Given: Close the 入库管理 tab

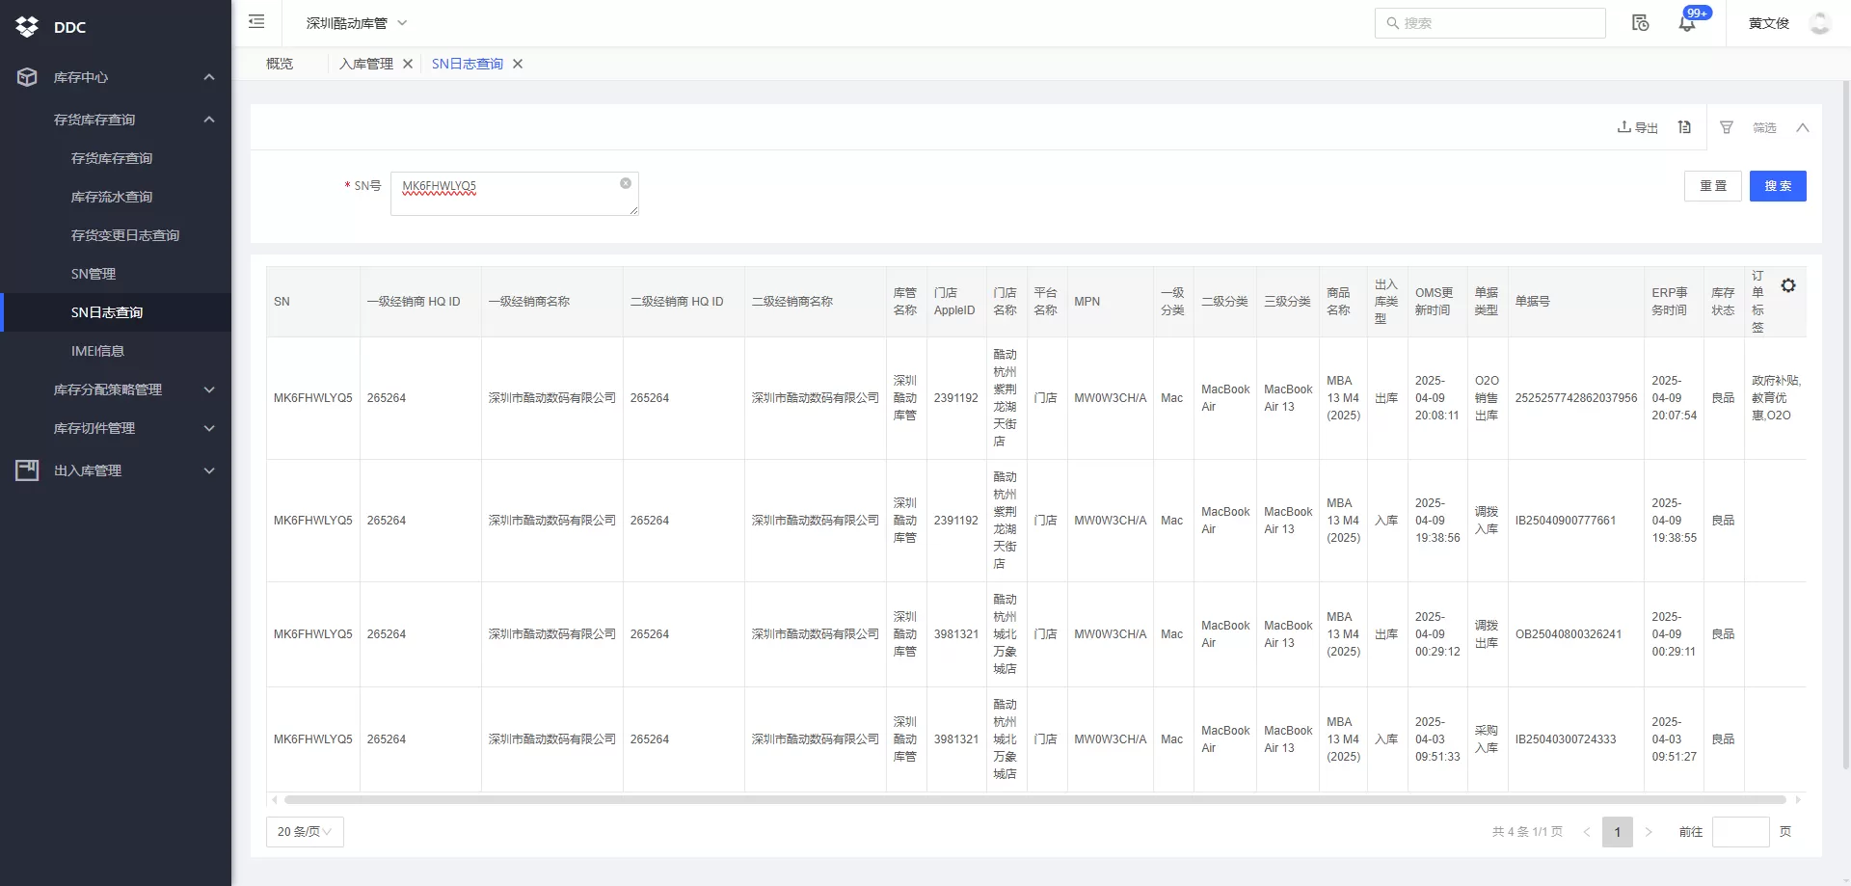Looking at the screenshot, I should (408, 64).
